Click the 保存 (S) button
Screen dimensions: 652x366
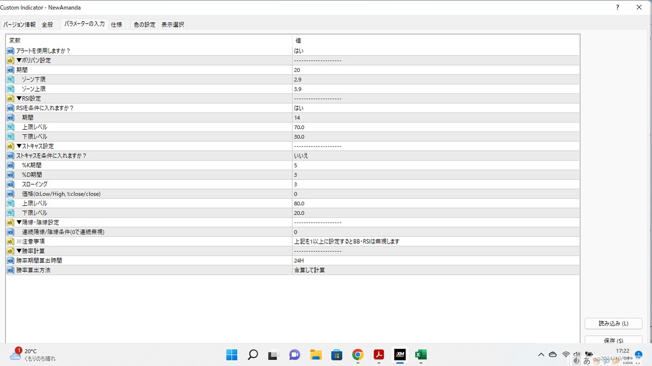(613, 340)
